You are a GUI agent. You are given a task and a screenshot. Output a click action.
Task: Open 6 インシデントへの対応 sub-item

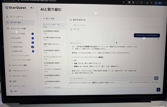[x=20, y=55]
